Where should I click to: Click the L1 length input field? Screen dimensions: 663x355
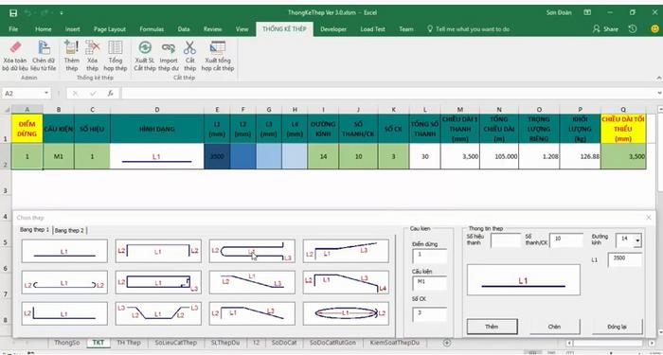tap(625, 259)
